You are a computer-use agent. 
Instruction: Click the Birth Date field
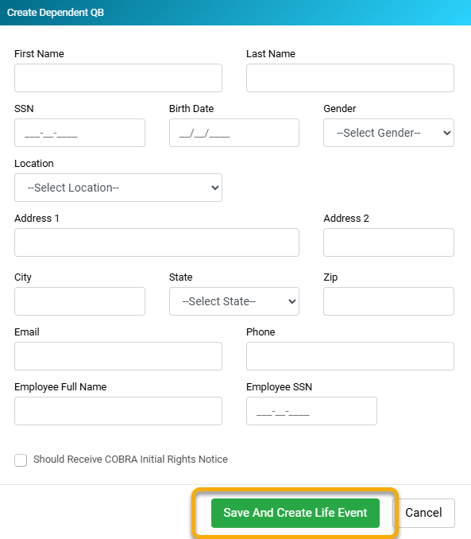(x=234, y=133)
